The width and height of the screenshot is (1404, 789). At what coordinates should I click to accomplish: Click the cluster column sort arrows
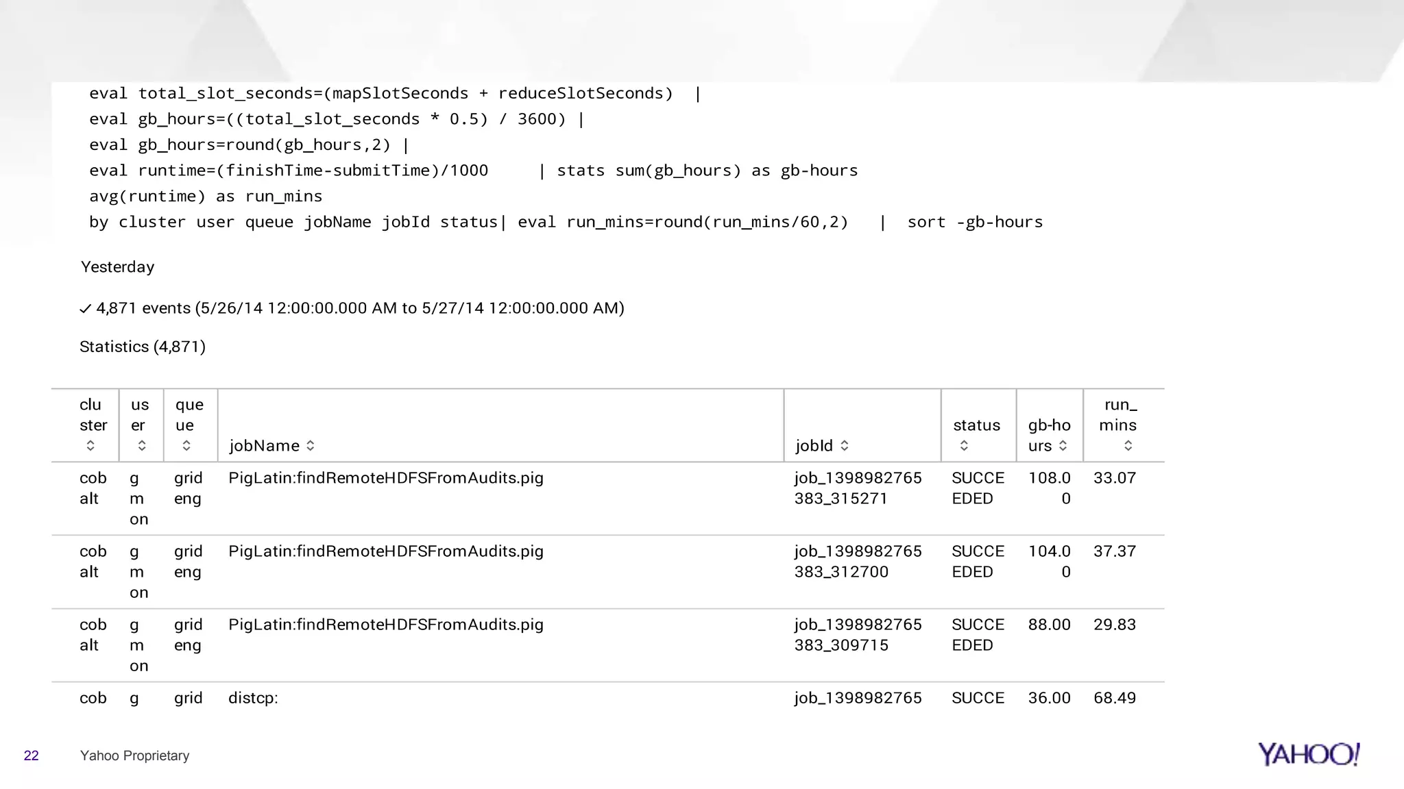(90, 446)
